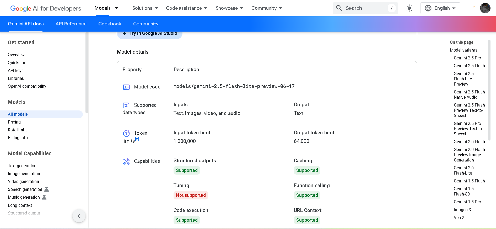Jump to Gemini 2.5 Pro section
Screen dimensions: 496x229
[x=467, y=58]
